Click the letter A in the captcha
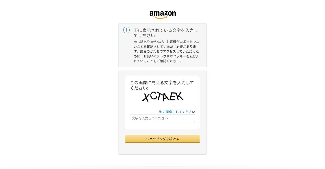 point(166,97)
